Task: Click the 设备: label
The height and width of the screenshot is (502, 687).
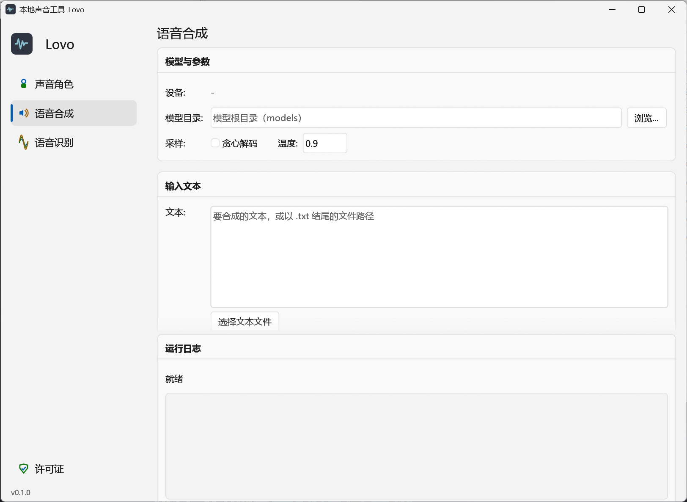Action: coord(175,93)
